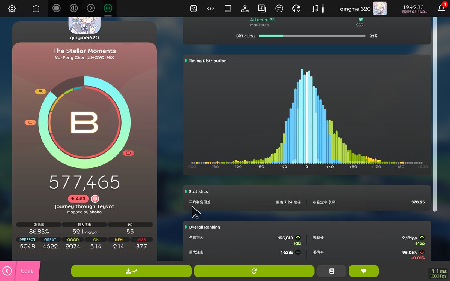Click the qingmei620 name on score card
The height and width of the screenshot is (281, 450).
coord(84,37)
